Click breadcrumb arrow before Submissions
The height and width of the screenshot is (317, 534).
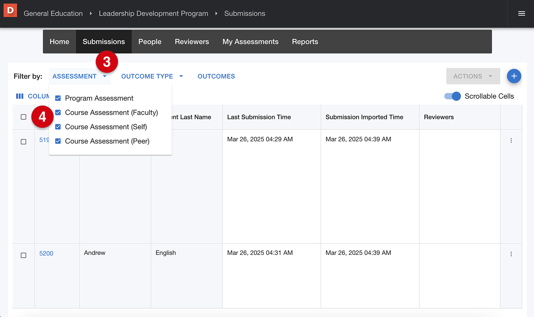216,13
